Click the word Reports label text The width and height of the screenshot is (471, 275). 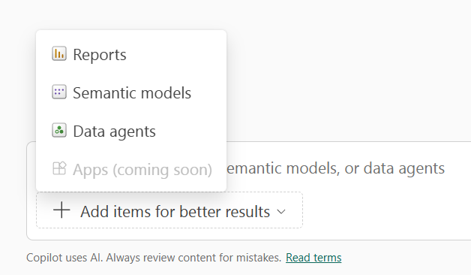tap(100, 55)
